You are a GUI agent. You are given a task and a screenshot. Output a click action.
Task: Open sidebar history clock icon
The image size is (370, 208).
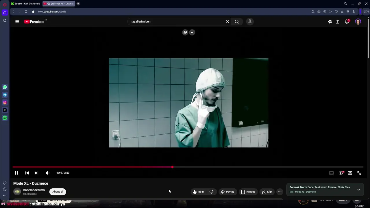(x=5, y=189)
